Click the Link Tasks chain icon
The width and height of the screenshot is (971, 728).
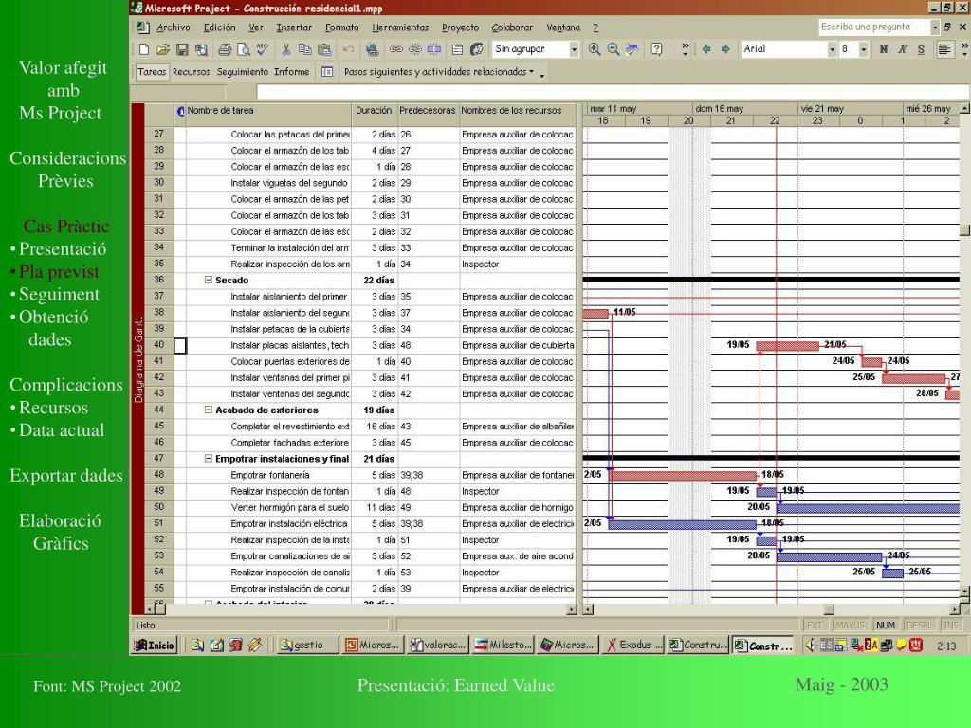395,49
